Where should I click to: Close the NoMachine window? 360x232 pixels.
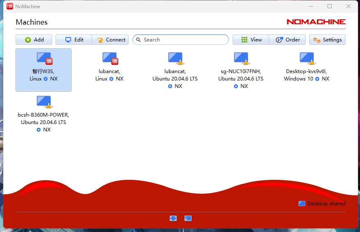[348, 7]
